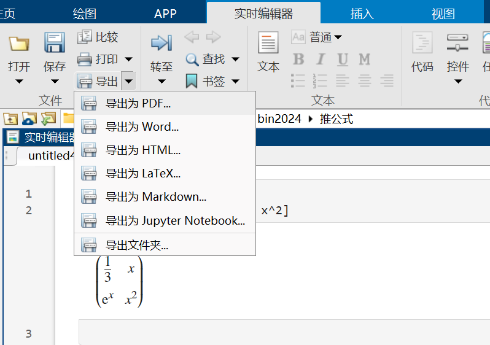Viewport: 490px width, 345px height.
Task: Click the navigate back arrow icon
Action: coord(192,37)
